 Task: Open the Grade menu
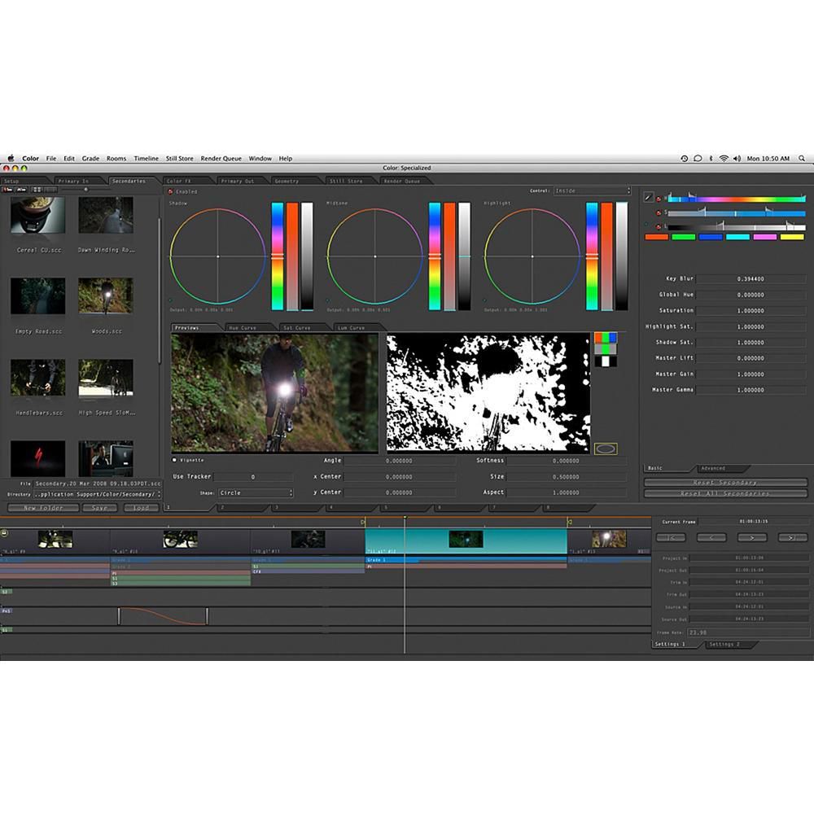90,159
